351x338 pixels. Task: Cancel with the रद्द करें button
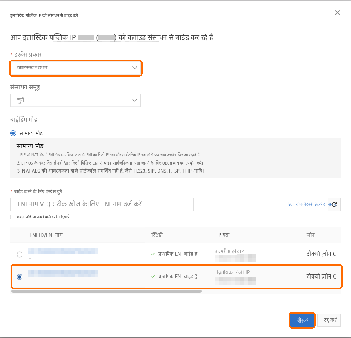click(x=329, y=320)
